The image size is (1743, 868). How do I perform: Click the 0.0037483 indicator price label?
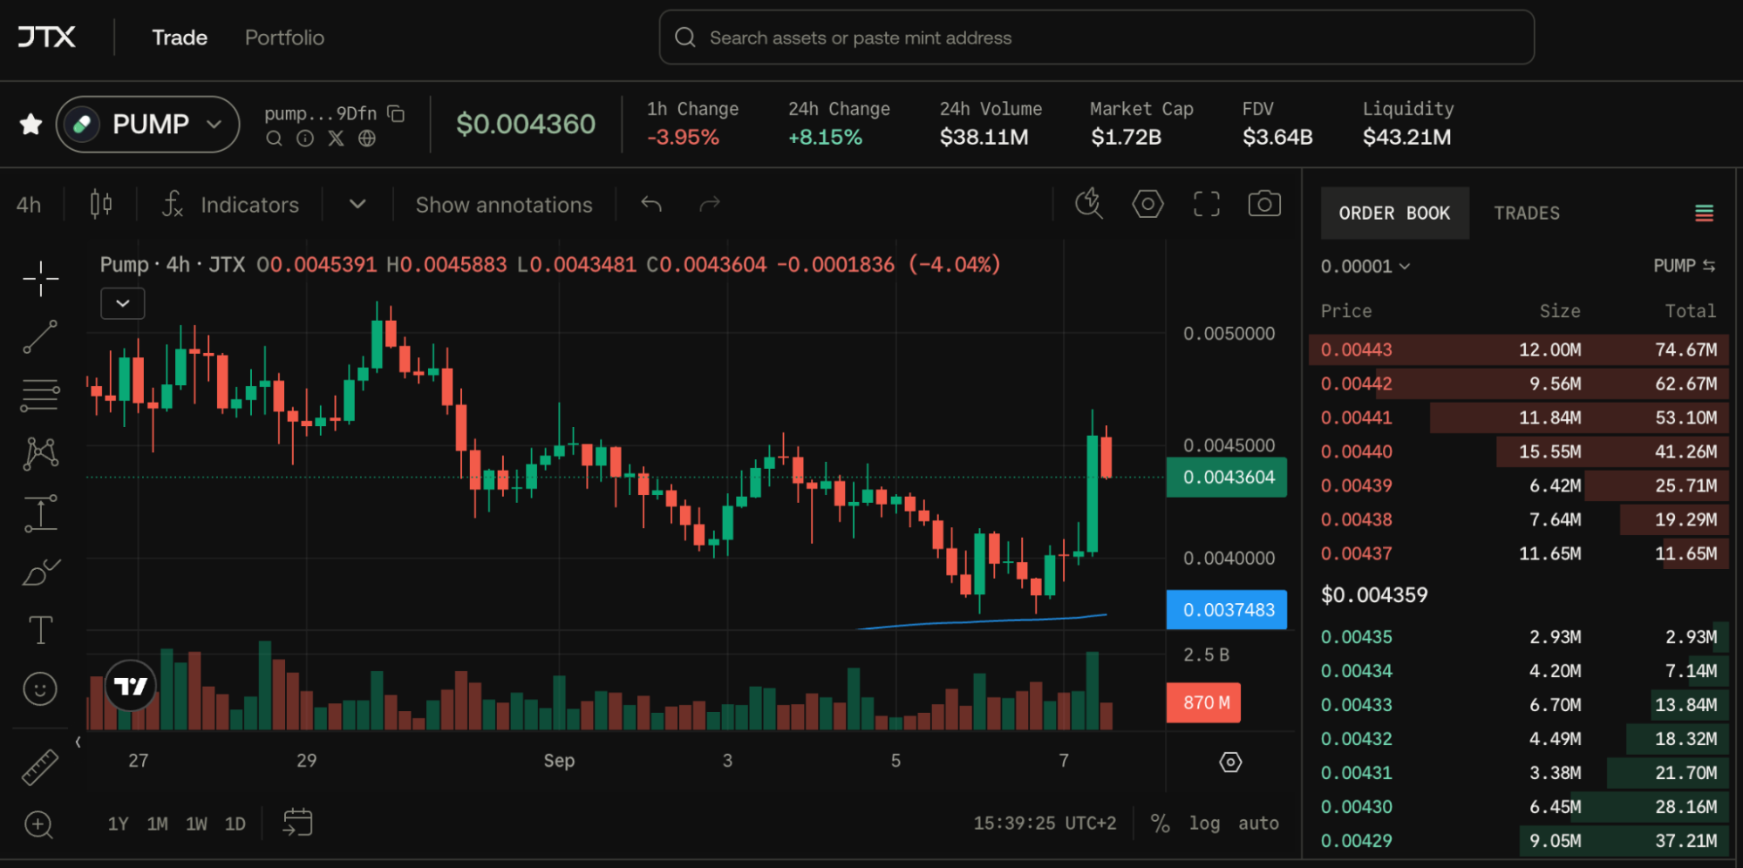(x=1227, y=610)
